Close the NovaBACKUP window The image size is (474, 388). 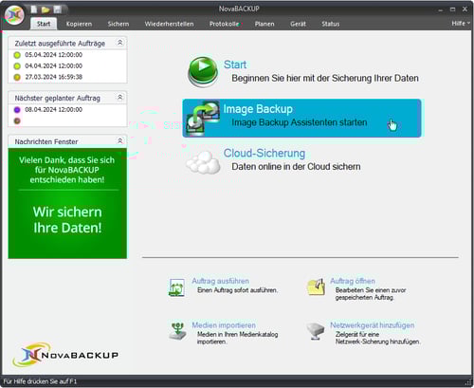coord(465,9)
